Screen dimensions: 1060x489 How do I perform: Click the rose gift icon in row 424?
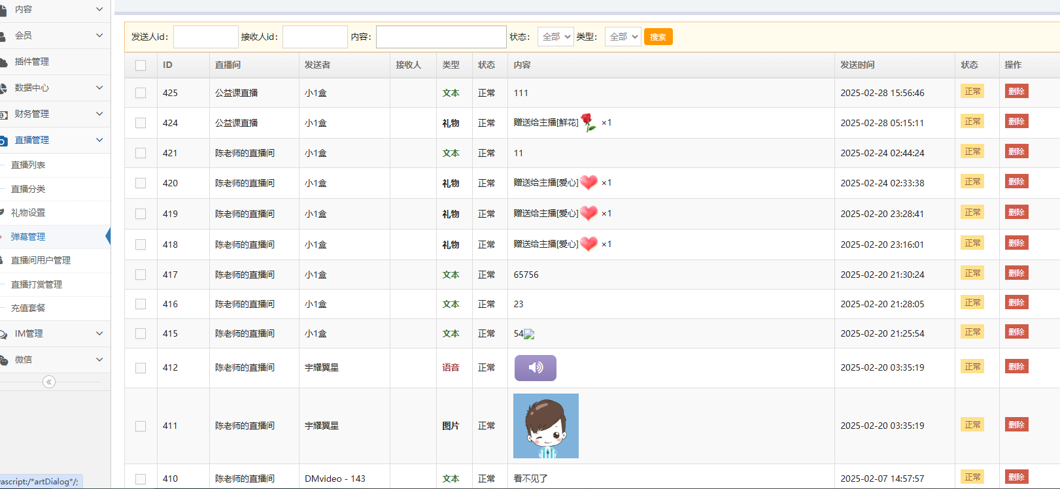click(x=588, y=122)
